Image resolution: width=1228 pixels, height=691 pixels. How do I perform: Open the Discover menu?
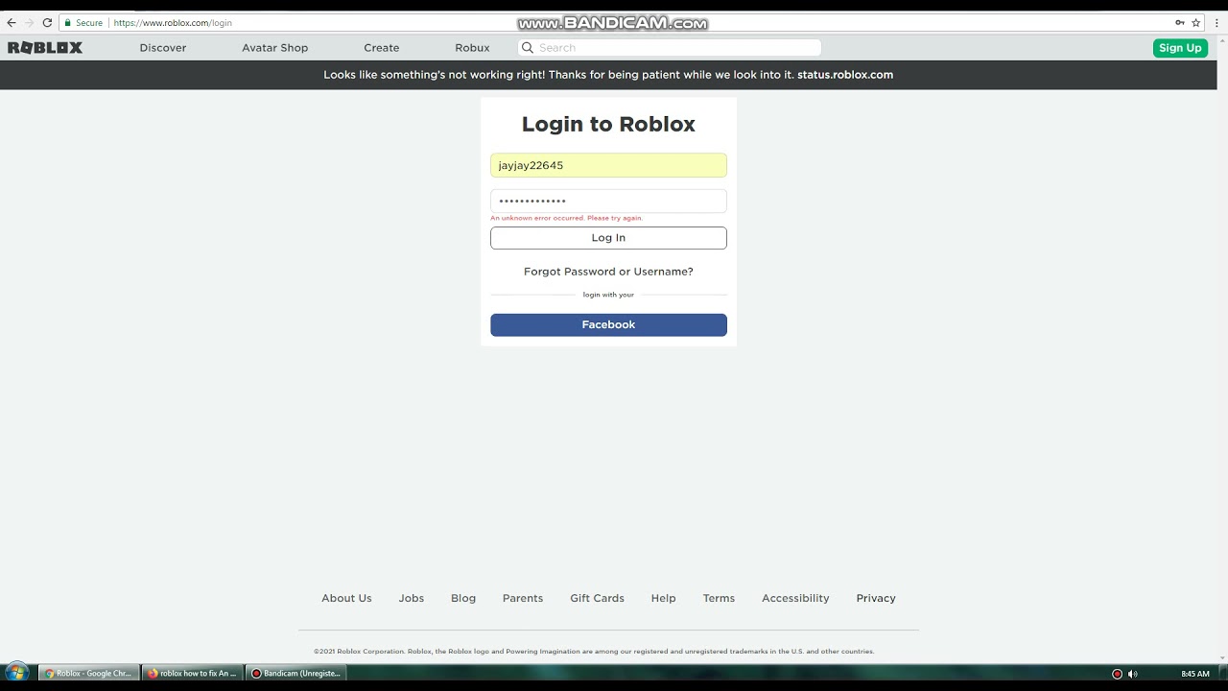(163, 47)
